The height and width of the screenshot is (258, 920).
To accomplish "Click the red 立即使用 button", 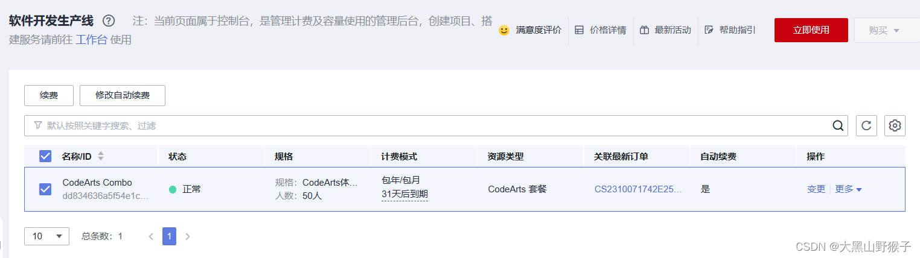I will click(811, 30).
